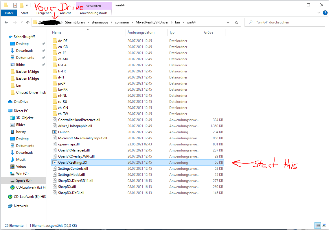Select the Launch application icon

point(55,132)
